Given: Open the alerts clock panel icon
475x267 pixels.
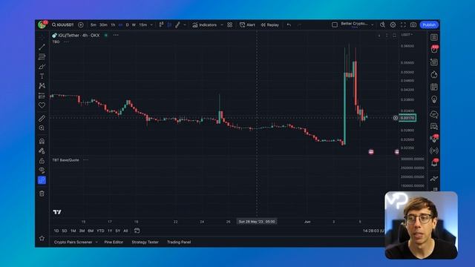Looking at the screenshot, I should tap(434, 50).
